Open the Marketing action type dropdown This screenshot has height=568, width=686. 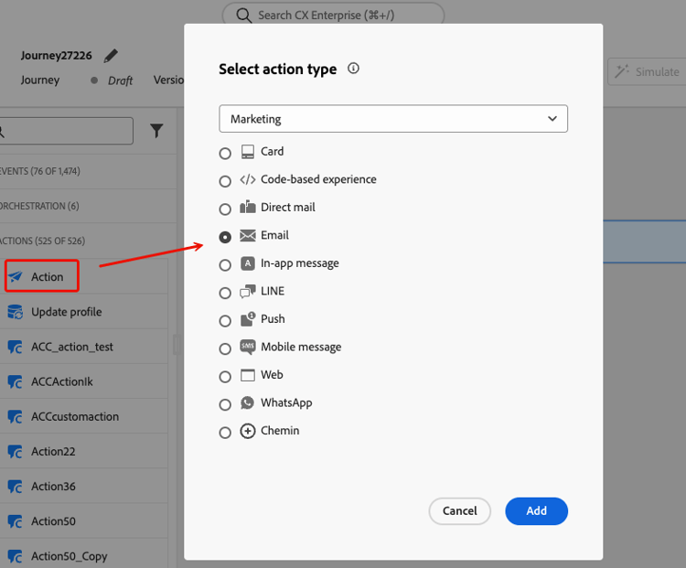[x=393, y=119]
